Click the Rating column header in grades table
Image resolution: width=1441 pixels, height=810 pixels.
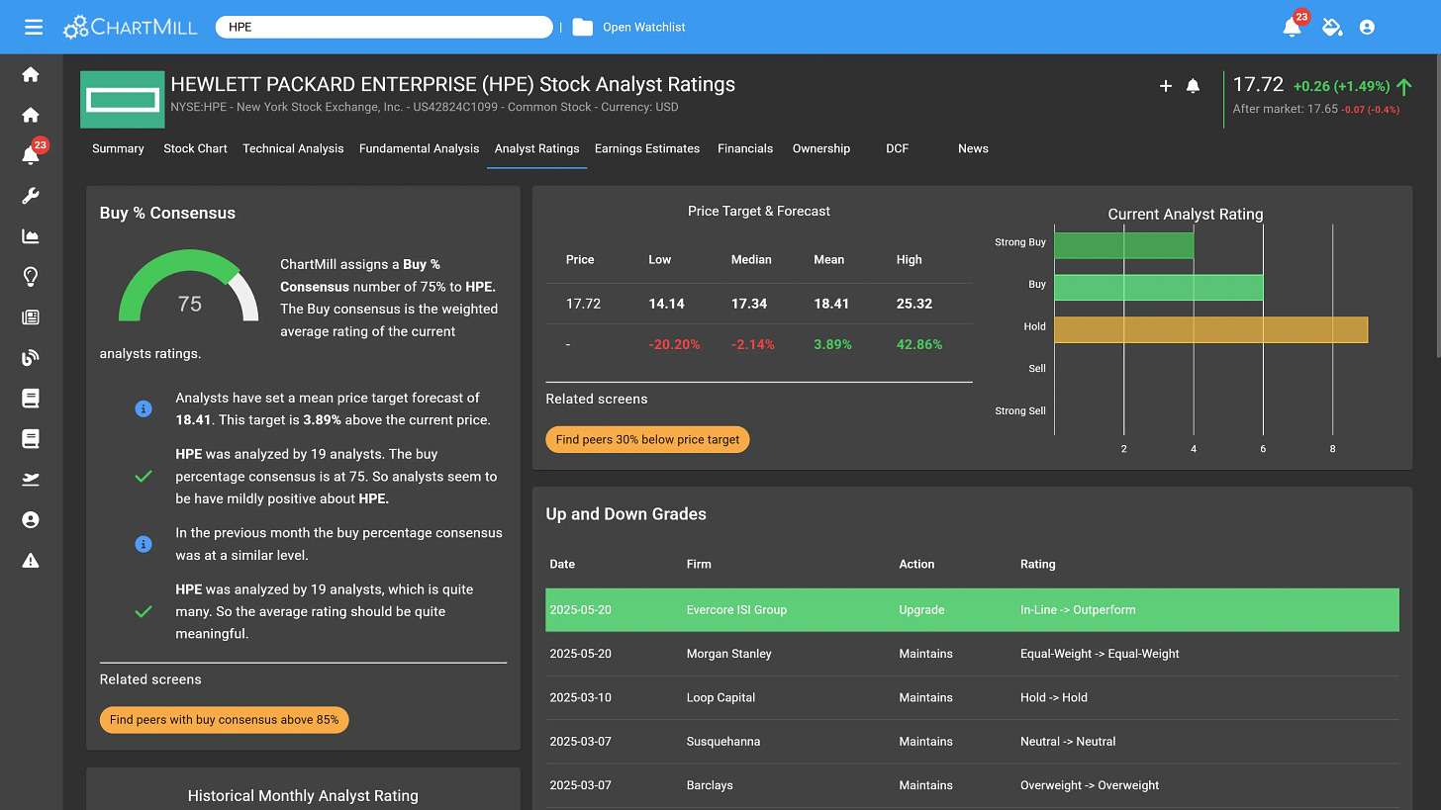(1037, 564)
